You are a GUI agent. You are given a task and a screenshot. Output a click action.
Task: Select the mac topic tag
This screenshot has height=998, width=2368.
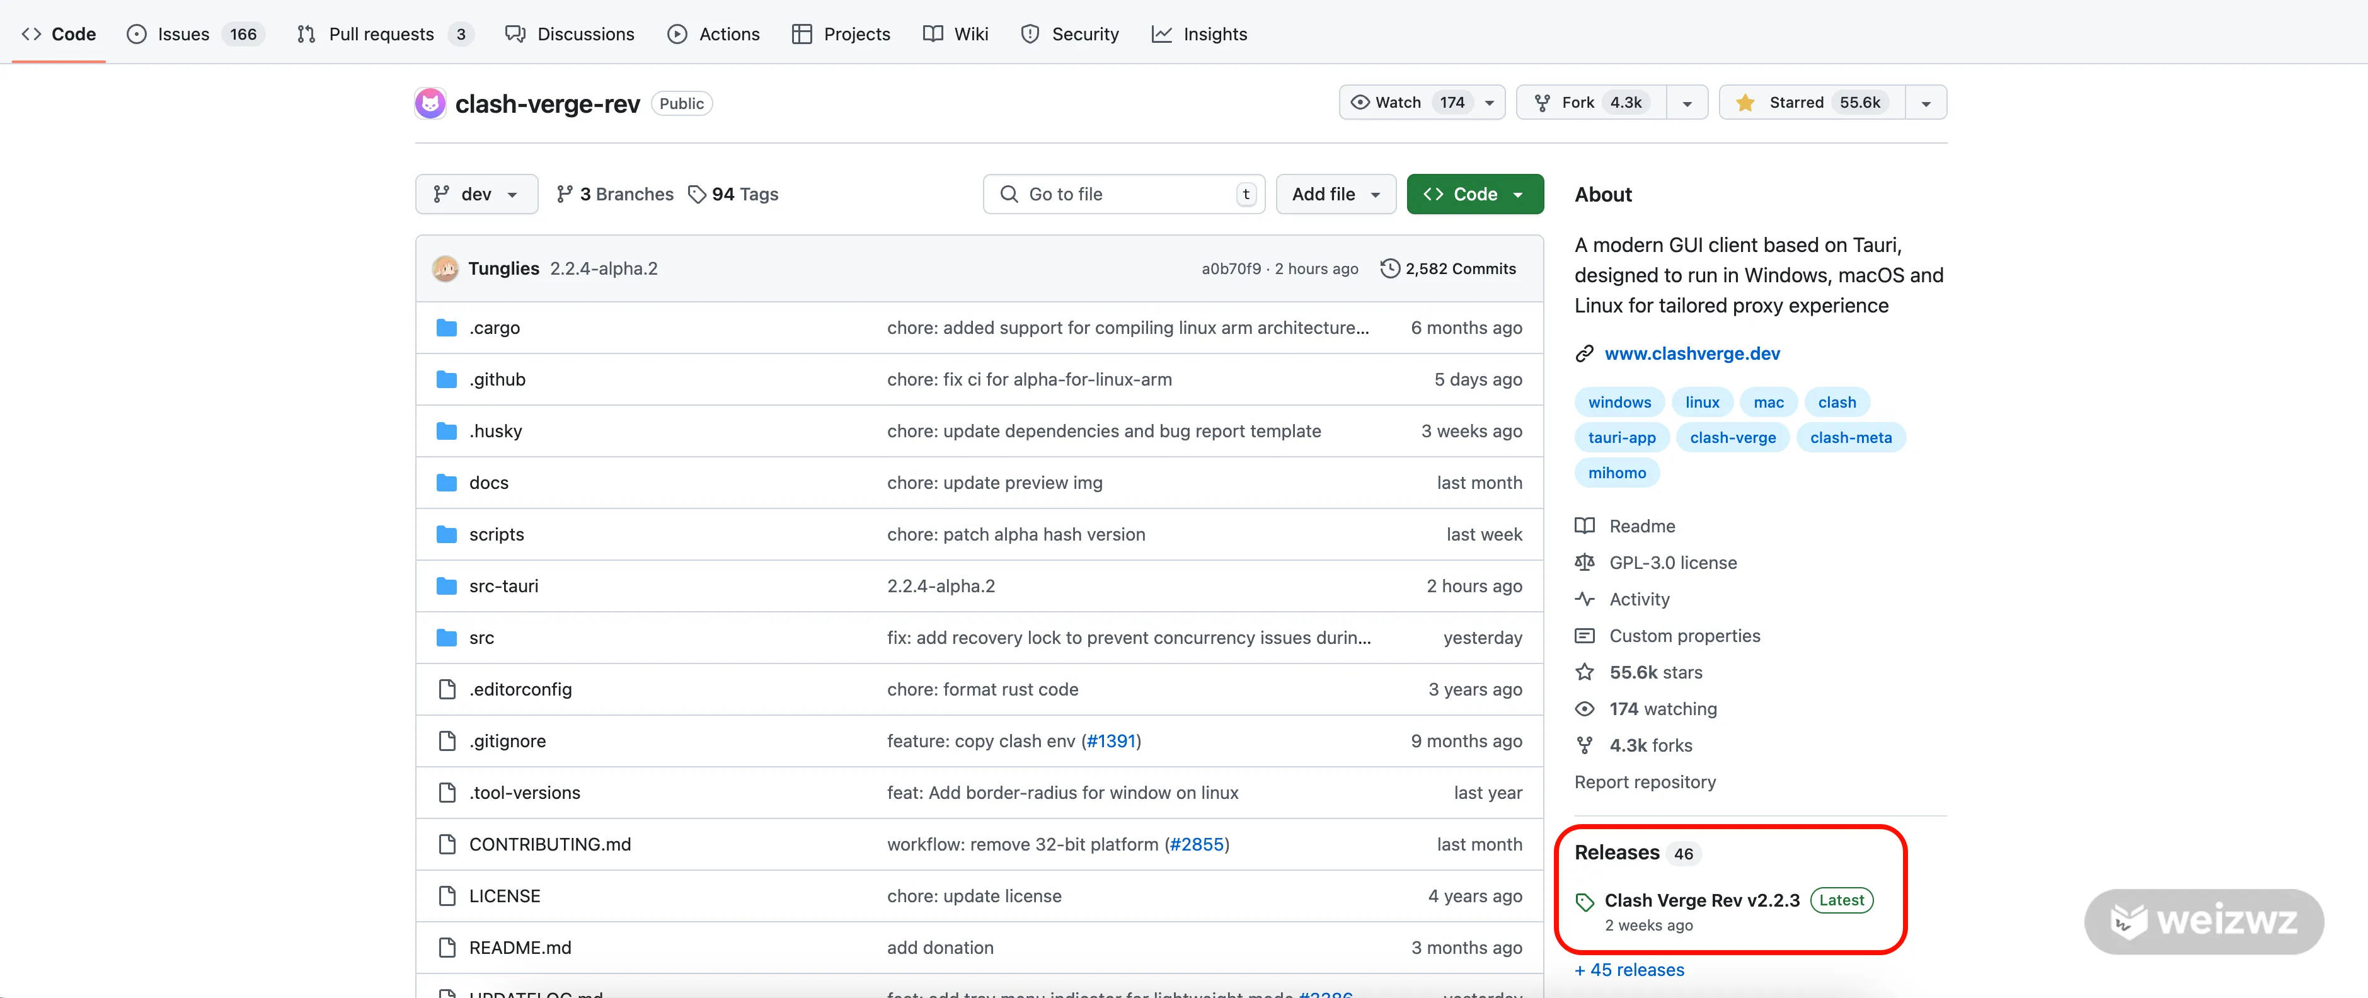(x=1769, y=403)
